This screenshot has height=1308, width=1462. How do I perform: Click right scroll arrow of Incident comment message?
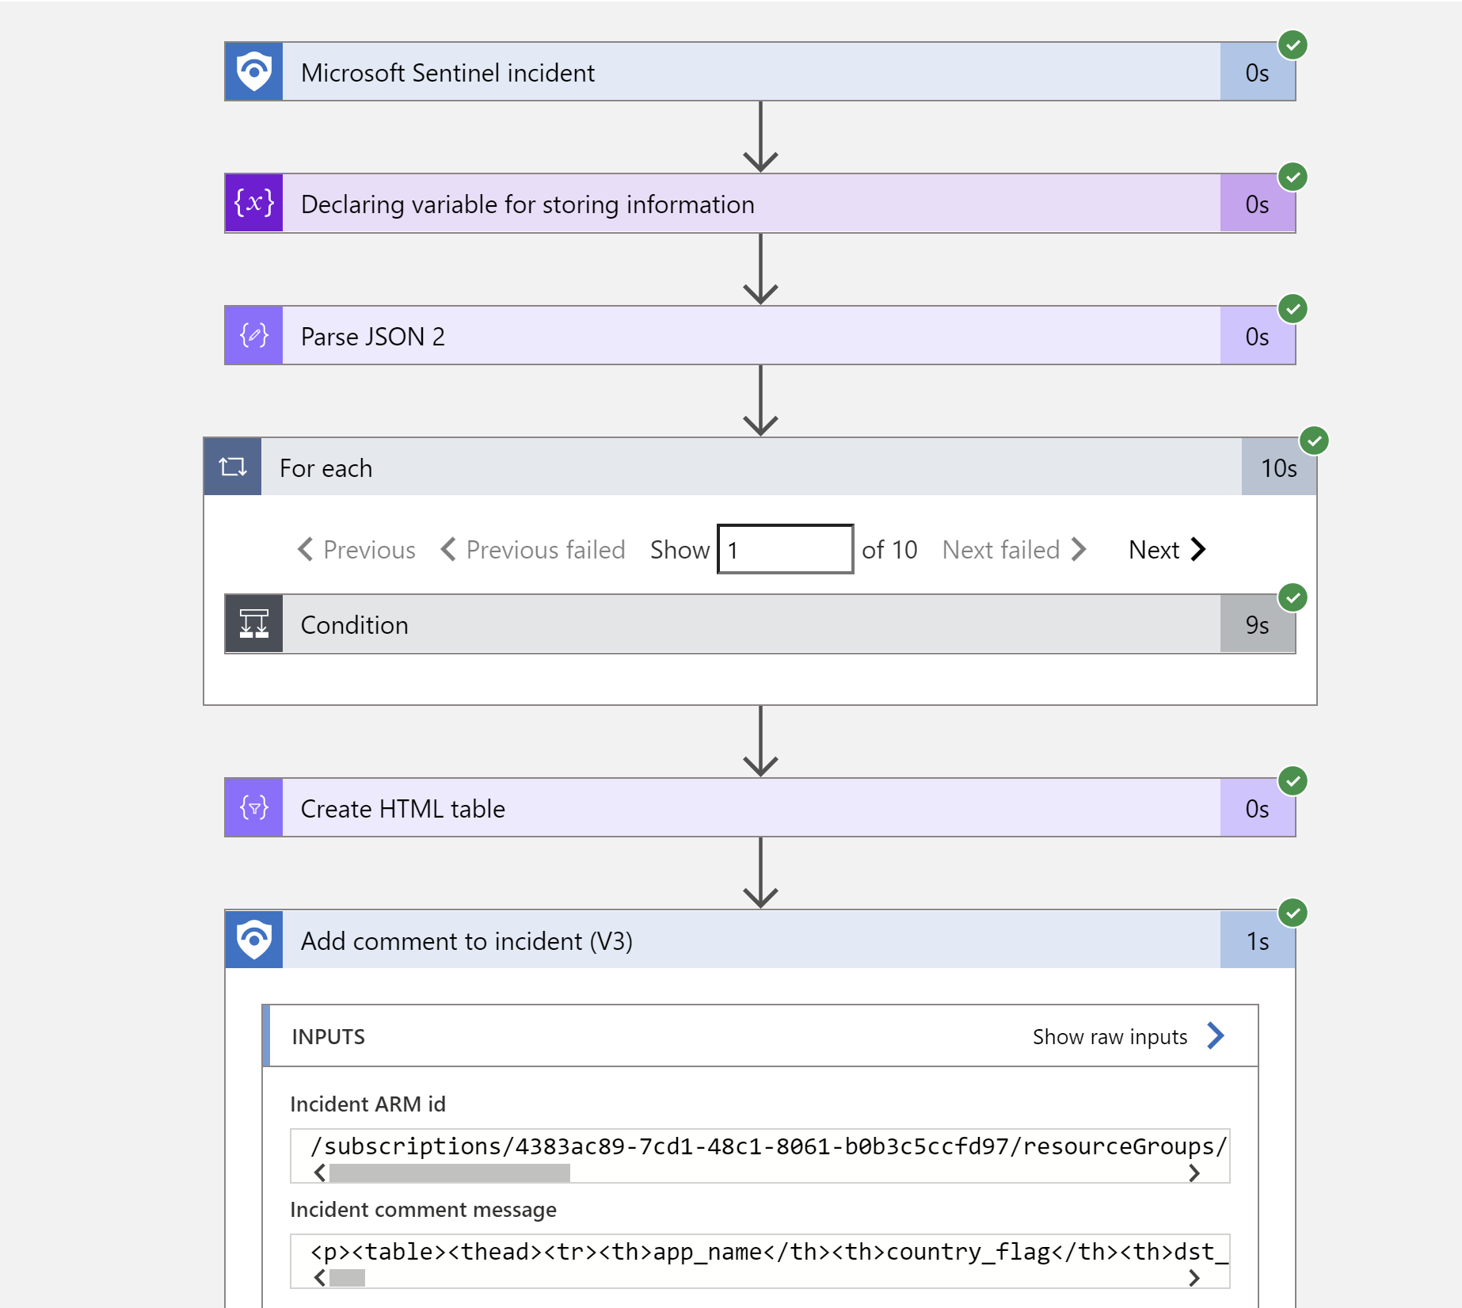pyautogui.click(x=1194, y=1278)
